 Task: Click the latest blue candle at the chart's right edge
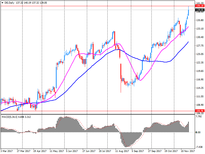[188, 13]
